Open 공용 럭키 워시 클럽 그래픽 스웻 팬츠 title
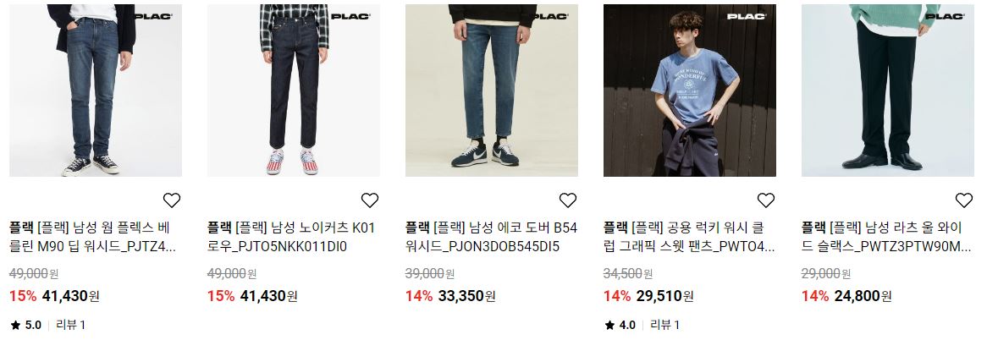Viewport: 987px width, 362px height. (x=689, y=237)
